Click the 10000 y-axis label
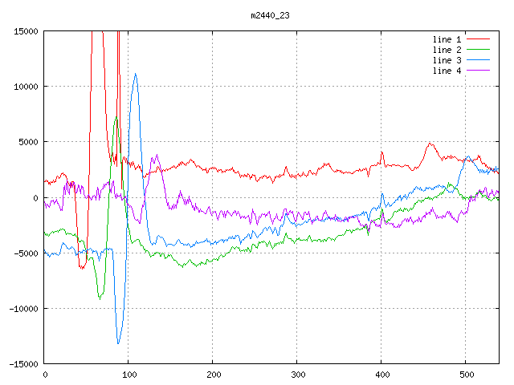Screen dimensions: 514x385 click(26, 87)
